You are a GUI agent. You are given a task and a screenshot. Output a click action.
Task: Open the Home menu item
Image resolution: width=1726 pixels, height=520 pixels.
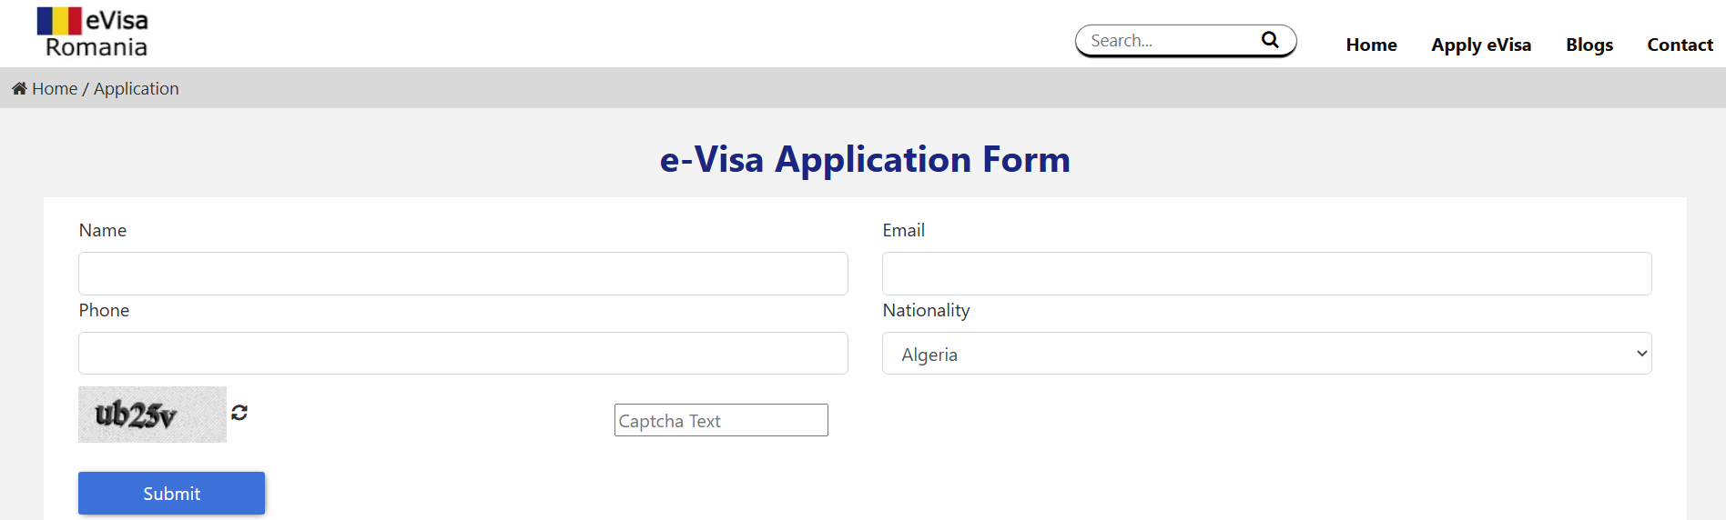1371,45
